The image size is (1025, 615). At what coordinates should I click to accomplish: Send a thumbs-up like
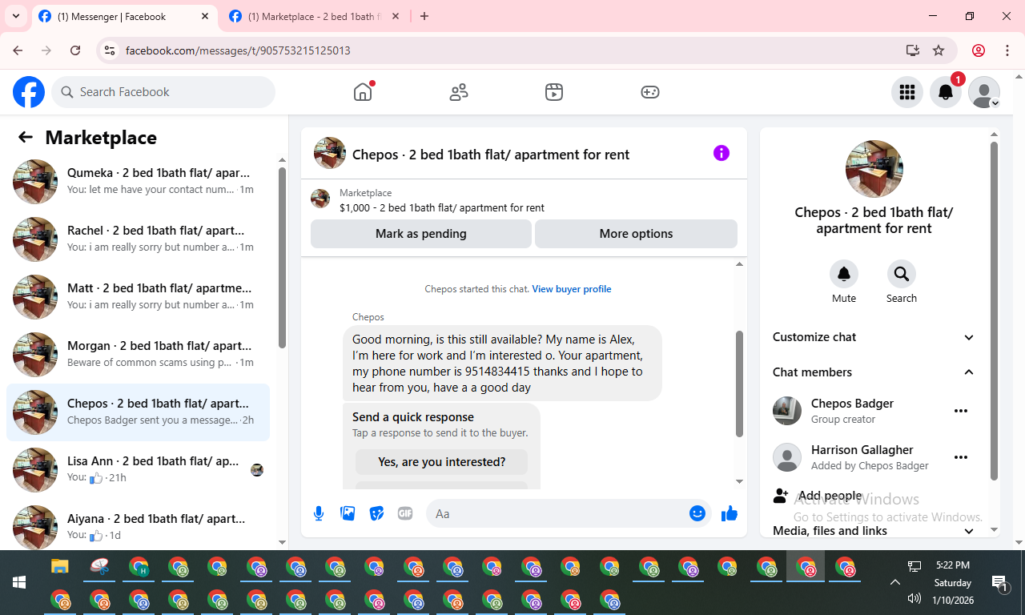[730, 513]
